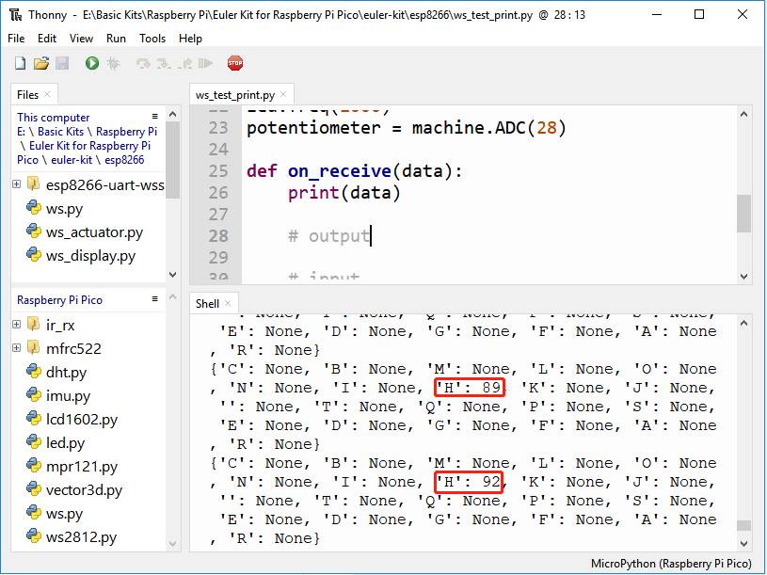The image size is (767, 575).
Task: Click the editor vertical scrollbar thumb
Action: 744,214
